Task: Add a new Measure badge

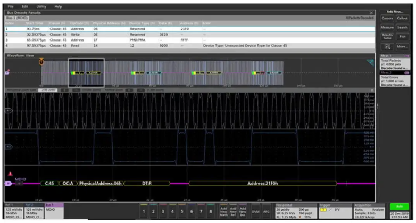Action: tap(387, 27)
